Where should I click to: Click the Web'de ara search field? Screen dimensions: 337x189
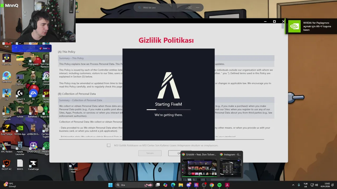pos(168,8)
